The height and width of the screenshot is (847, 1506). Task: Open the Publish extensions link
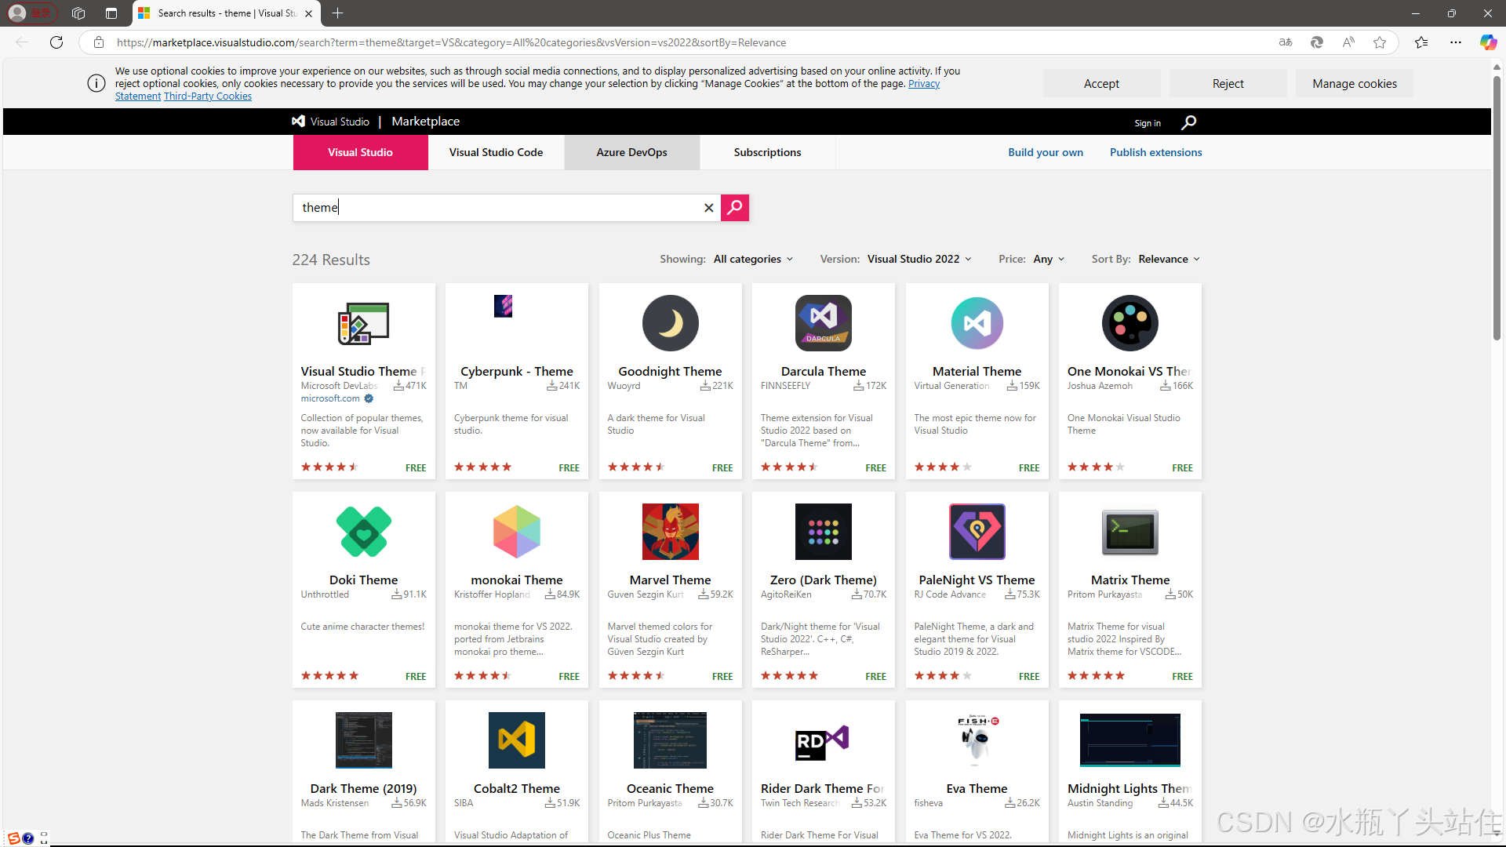coord(1155,152)
